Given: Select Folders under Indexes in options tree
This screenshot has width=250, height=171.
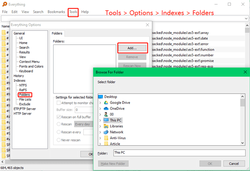Looking at the screenshot, I should pos(24,95).
